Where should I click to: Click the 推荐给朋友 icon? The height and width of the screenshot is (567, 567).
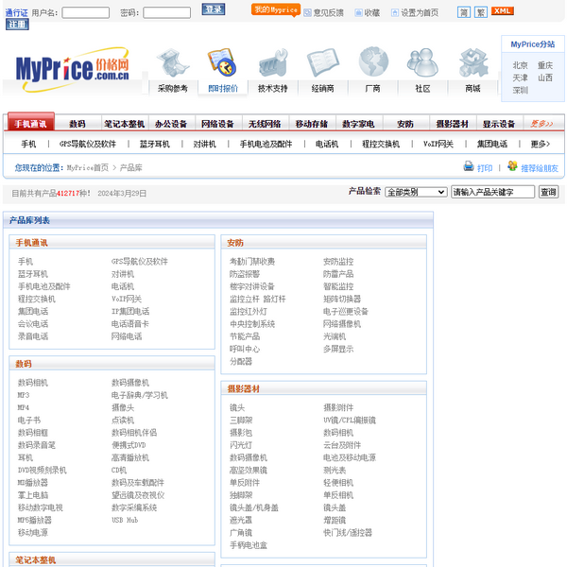513,166
